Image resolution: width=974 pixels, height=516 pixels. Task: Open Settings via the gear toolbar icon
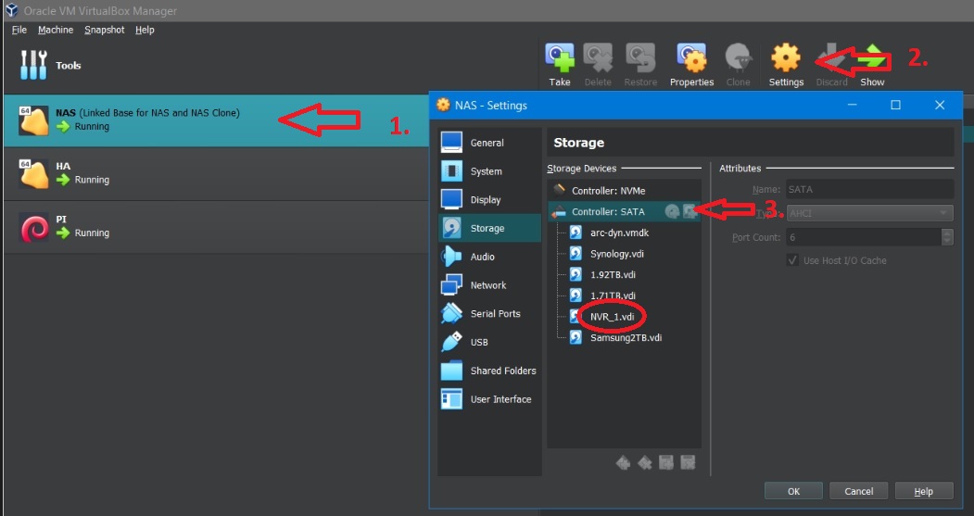click(x=786, y=65)
